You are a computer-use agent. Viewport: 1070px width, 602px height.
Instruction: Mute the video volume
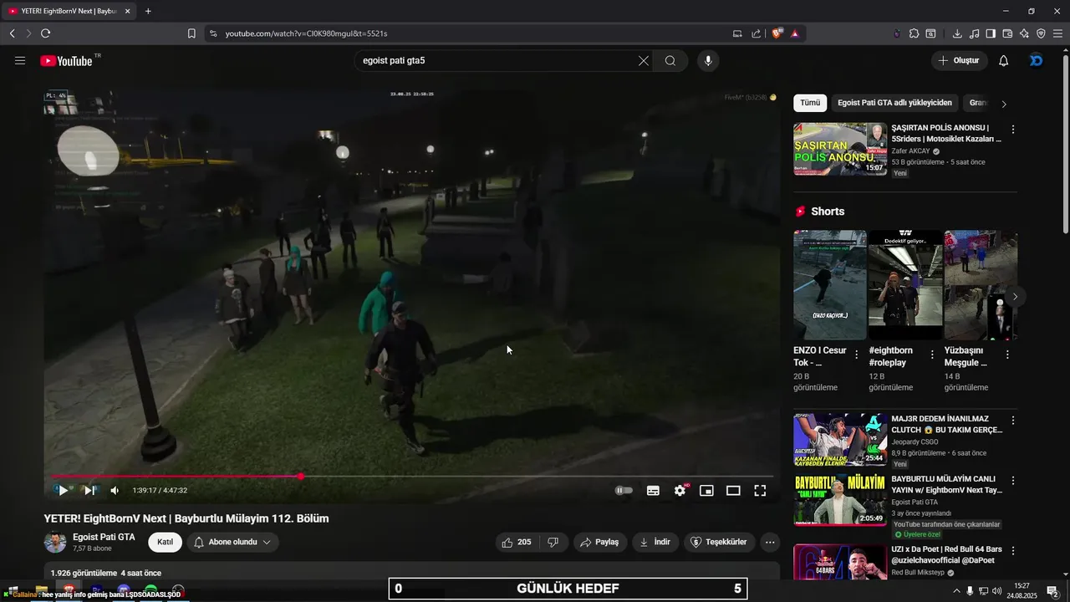pyautogui.click(x=115, y=491)
